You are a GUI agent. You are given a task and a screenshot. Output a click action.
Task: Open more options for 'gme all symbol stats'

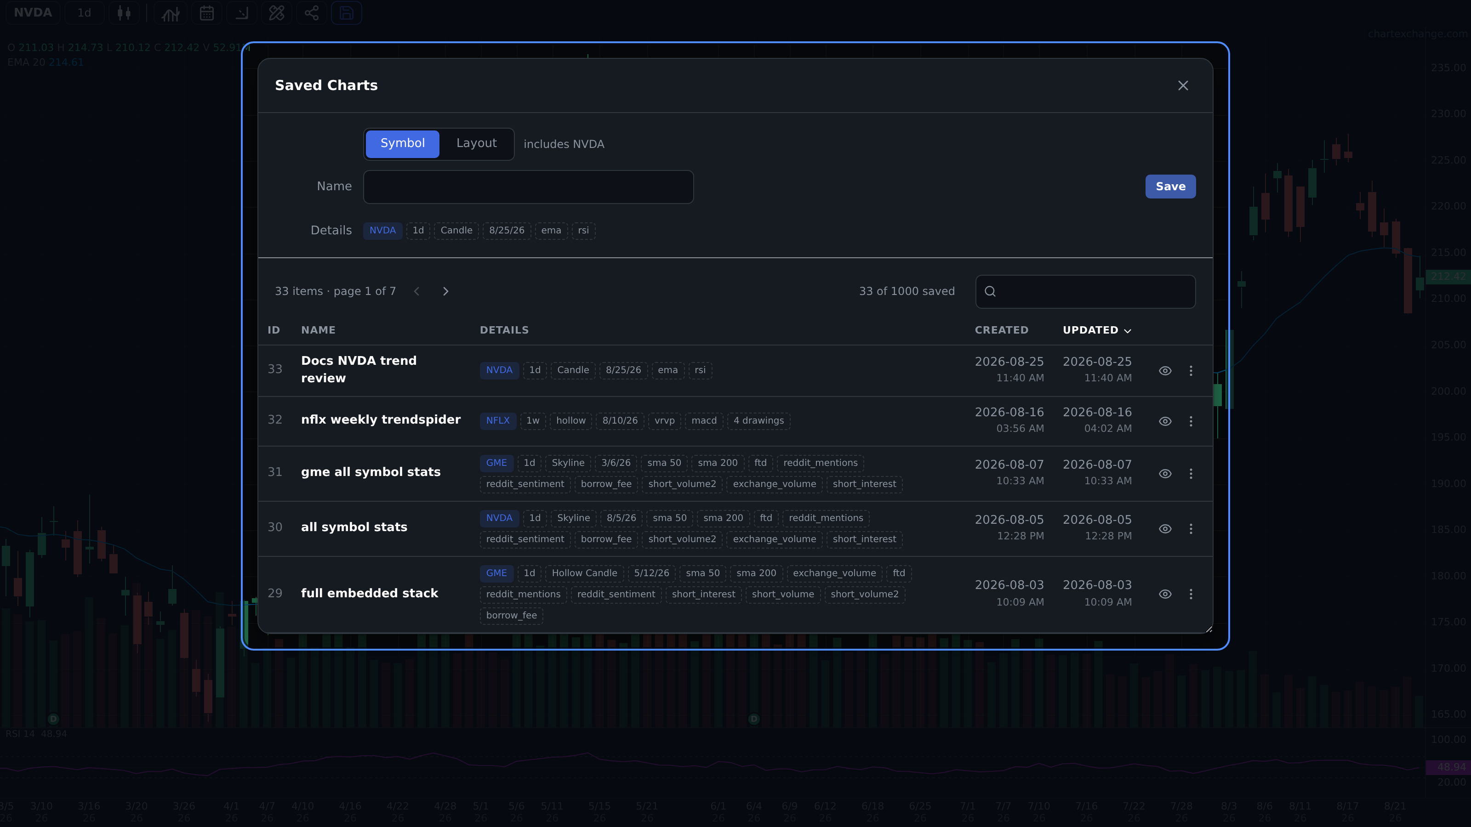[1191, 474]
